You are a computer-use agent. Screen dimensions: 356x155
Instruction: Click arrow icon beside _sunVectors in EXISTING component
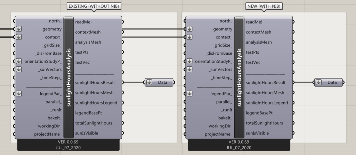[19, 69]
